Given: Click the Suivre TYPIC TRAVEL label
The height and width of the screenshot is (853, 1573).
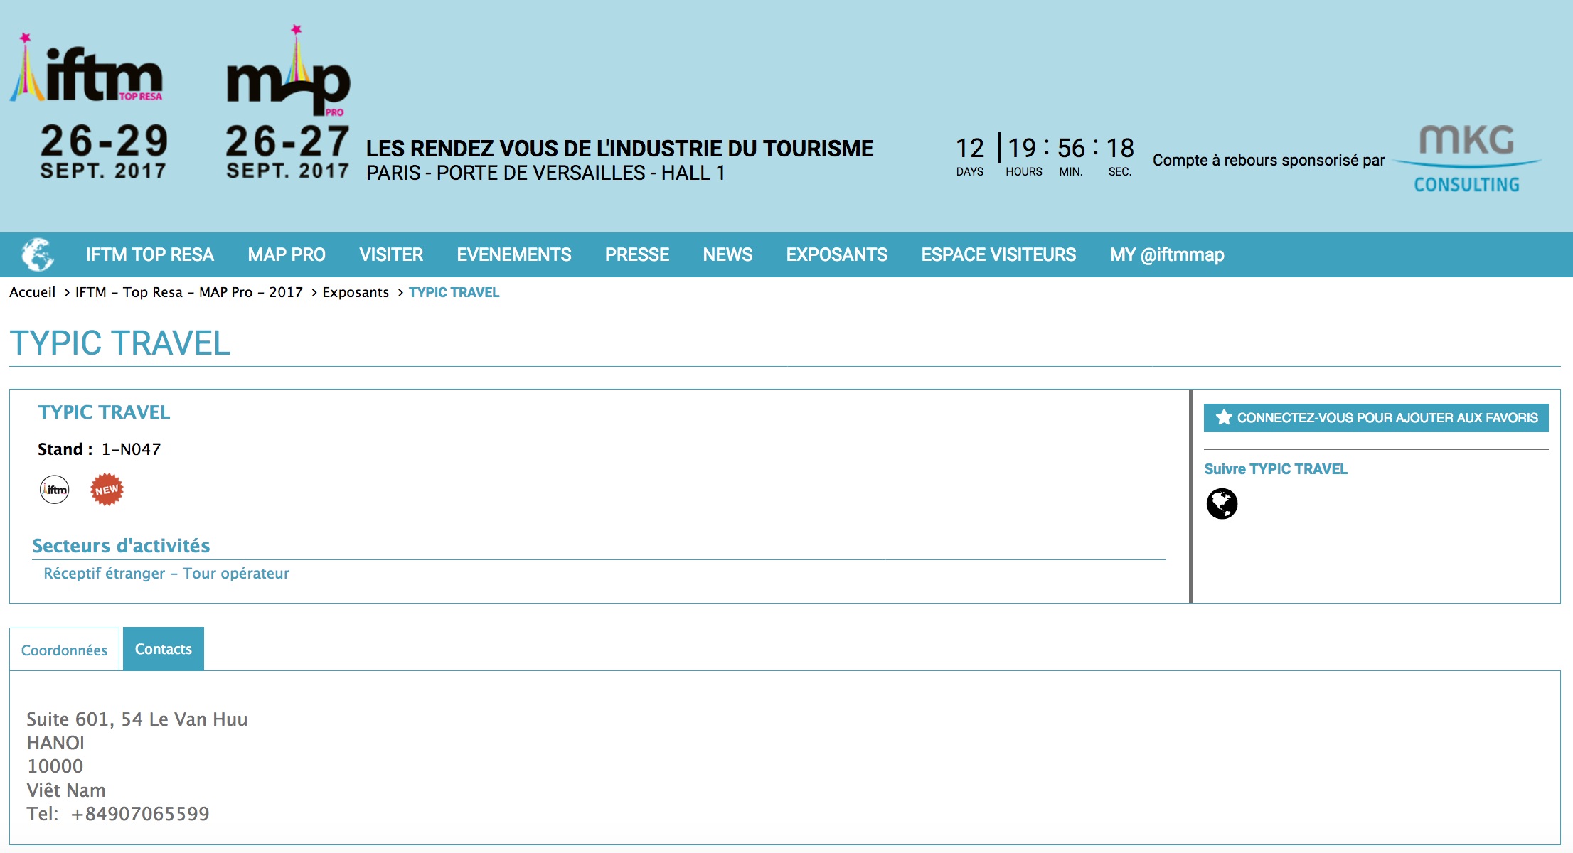Looking at the screenshot, I should coord(1276,469).
